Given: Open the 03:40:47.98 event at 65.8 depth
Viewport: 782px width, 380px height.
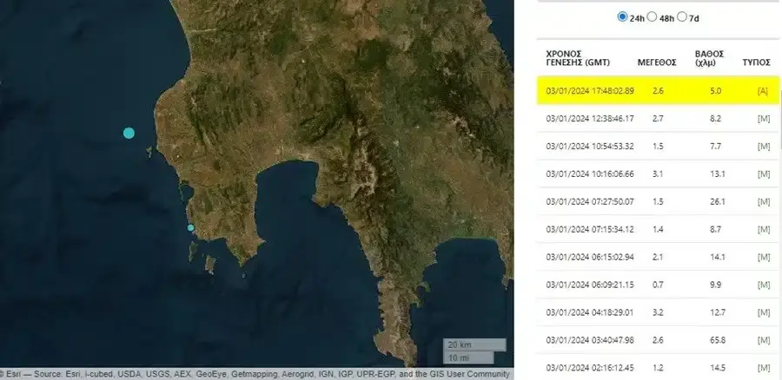Looking at the screenshot, I should tap(658, 340).
